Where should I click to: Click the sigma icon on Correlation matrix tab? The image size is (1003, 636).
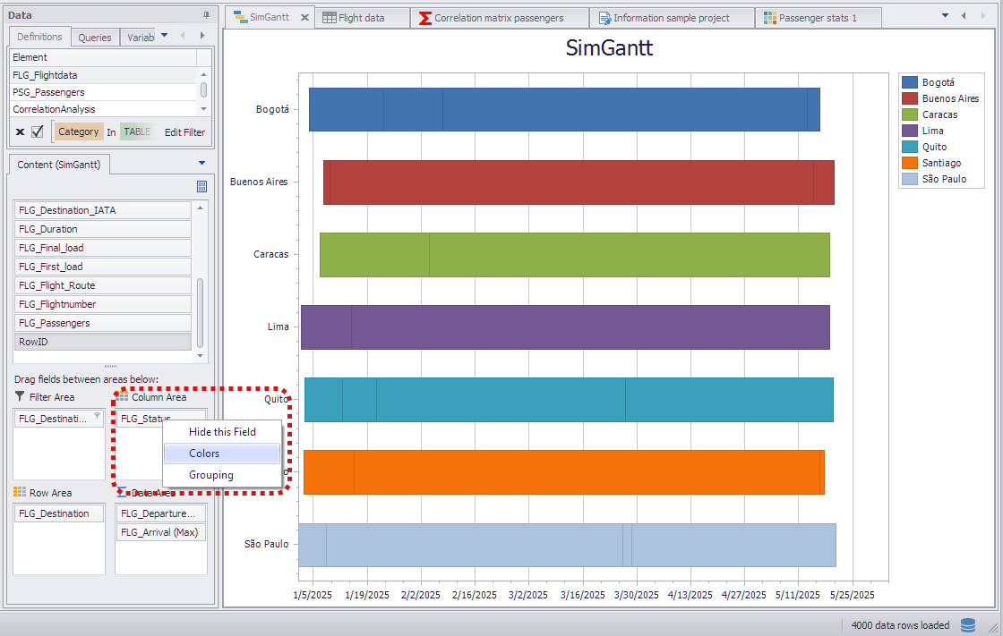pyautogui.click(x=425, y=18)
